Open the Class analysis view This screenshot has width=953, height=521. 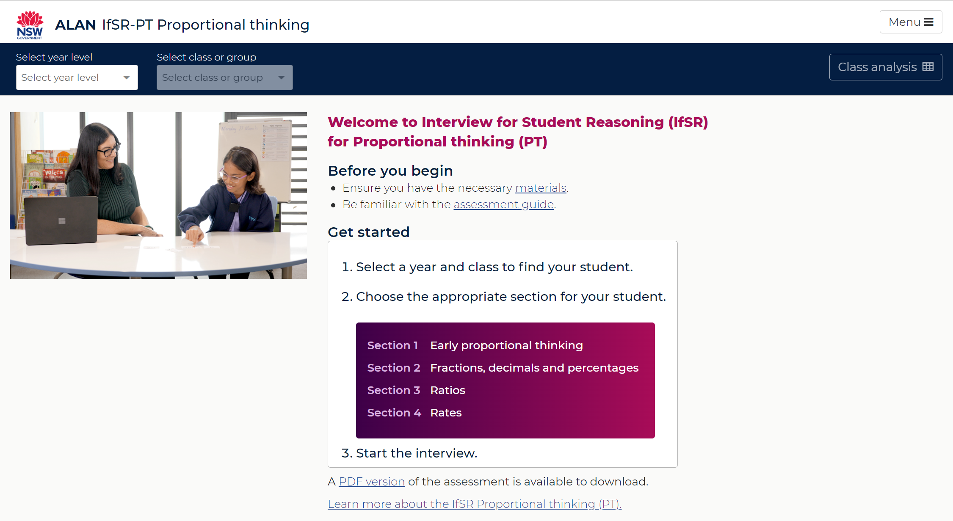point(885,67)
